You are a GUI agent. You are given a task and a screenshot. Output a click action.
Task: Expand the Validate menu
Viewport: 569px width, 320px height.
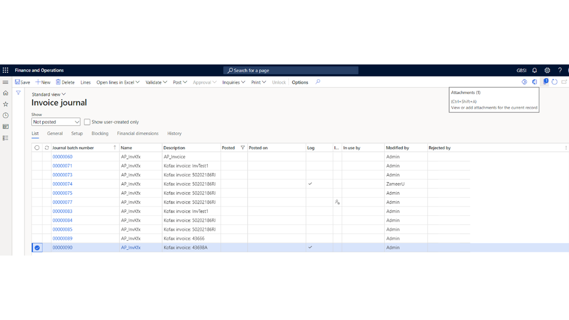[156, 82]
